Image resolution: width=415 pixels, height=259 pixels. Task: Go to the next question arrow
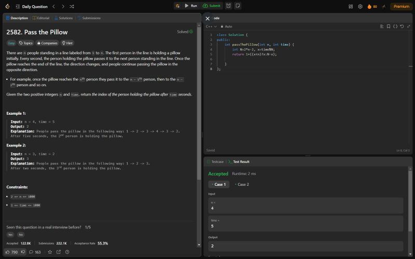(63, 6)
